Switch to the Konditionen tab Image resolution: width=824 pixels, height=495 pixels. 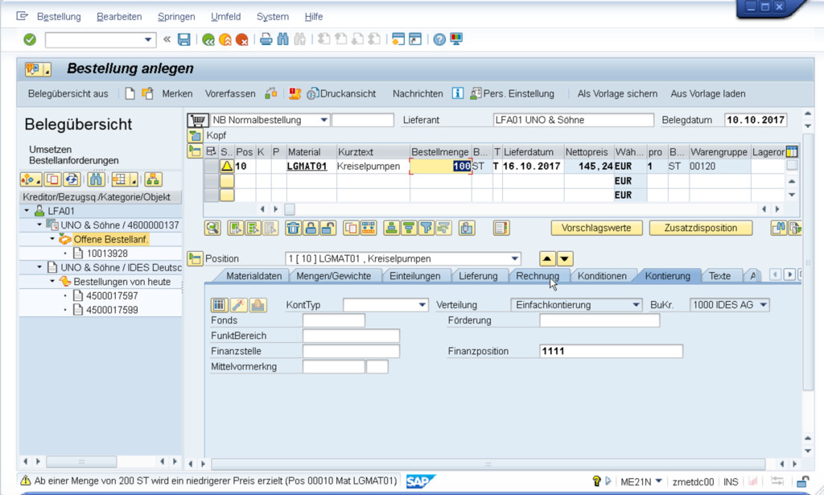[x=602, y=276]
